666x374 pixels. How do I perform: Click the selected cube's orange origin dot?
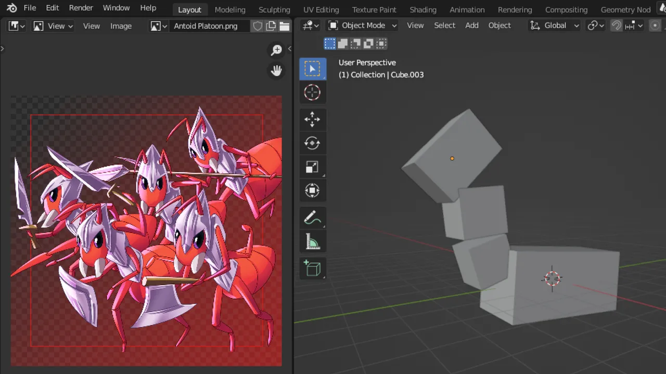pos(452,158)
